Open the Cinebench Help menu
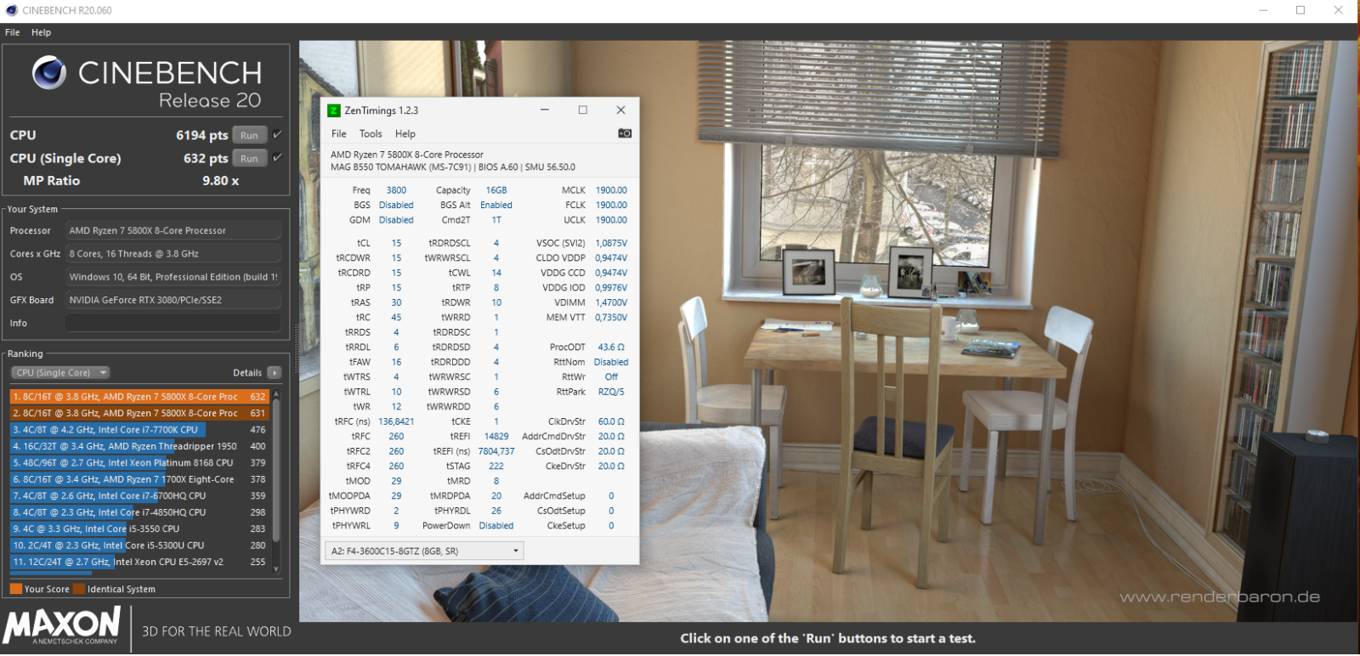 (41, 32)
